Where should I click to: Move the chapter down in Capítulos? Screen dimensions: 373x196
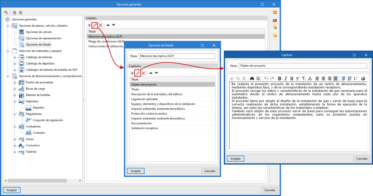157,73
